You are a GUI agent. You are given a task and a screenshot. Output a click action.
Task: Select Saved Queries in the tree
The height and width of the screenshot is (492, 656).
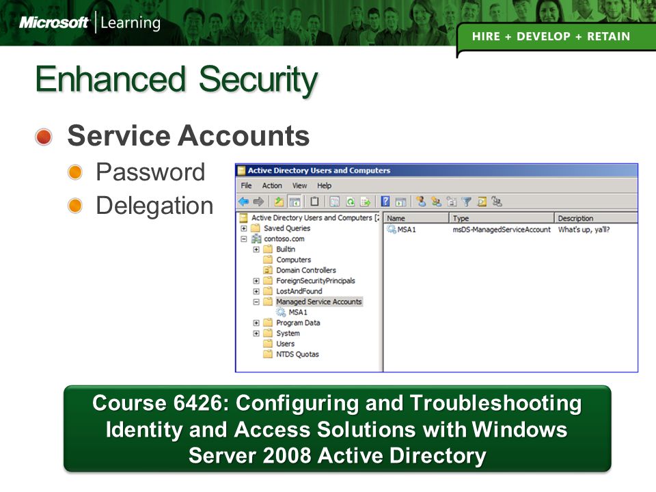click(x=287, y=228)
